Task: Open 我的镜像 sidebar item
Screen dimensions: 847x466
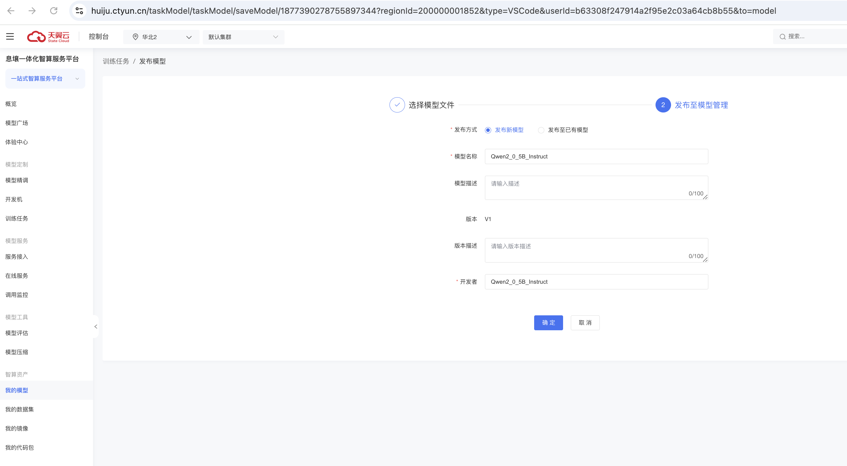Action: point(17,428)
